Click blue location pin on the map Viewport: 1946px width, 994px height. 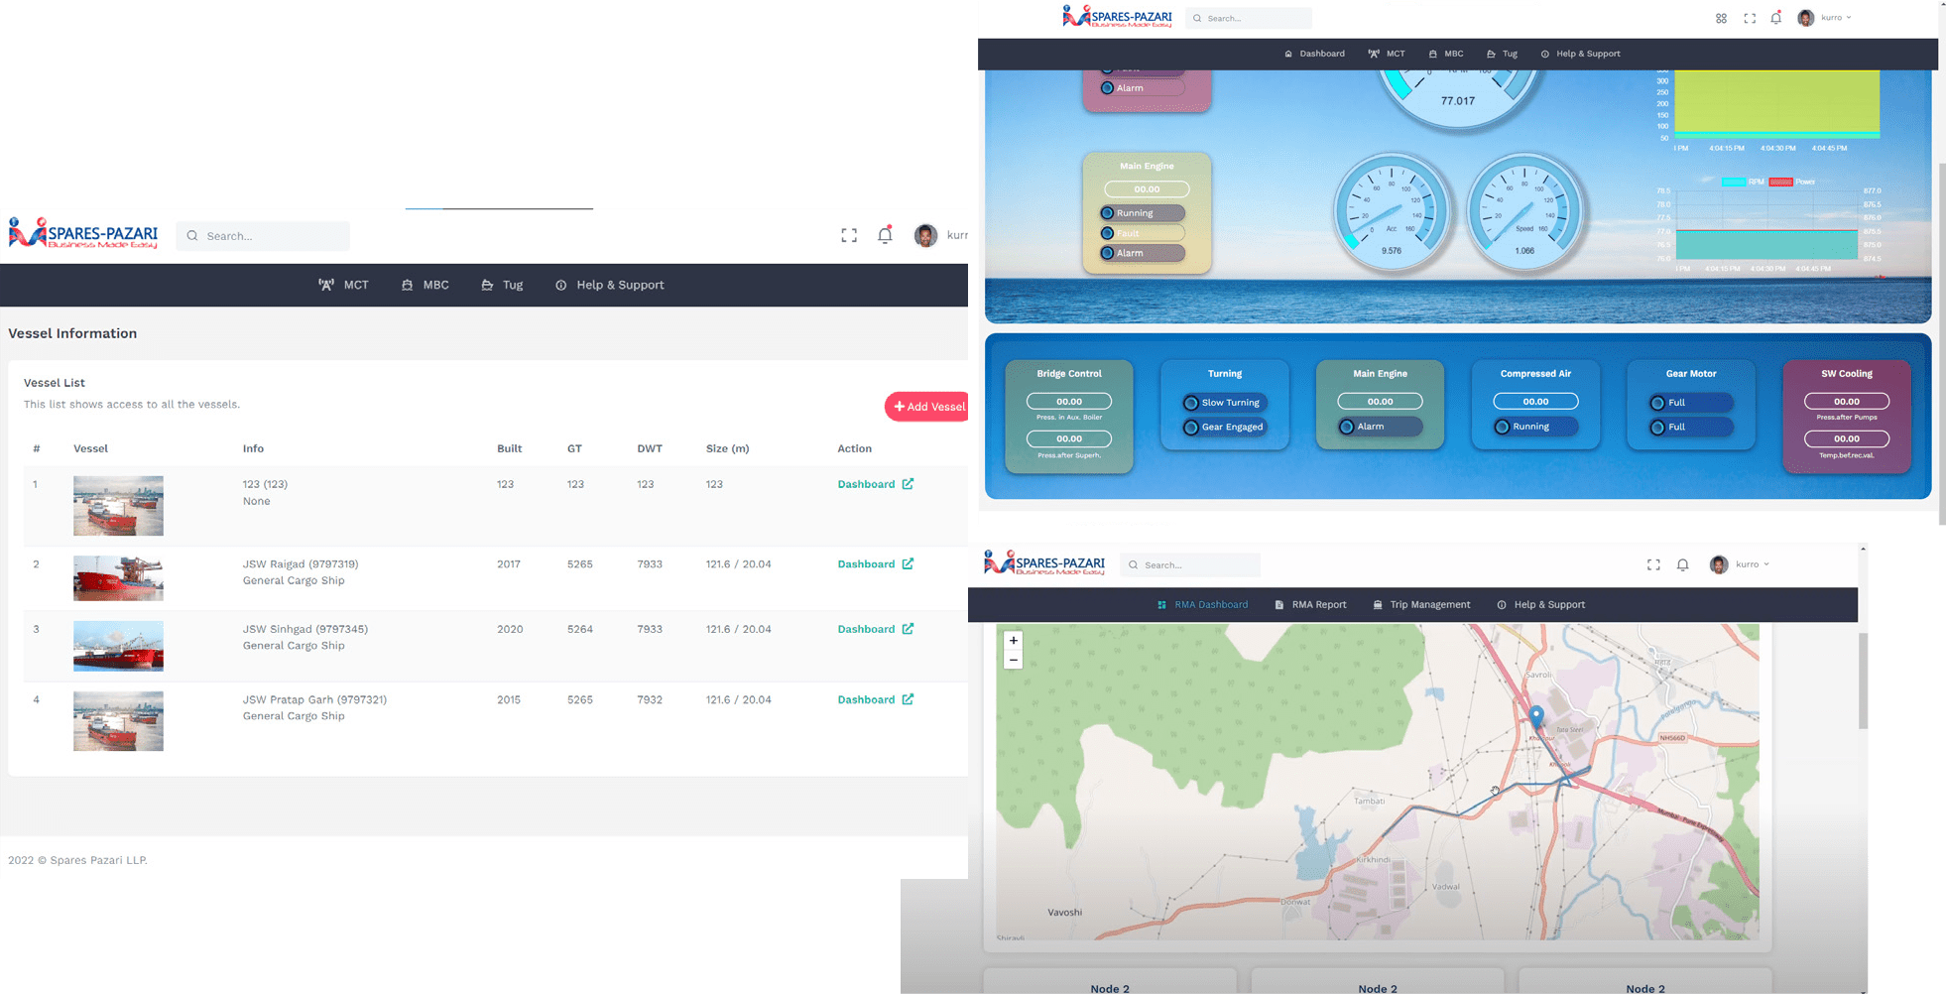click(x=1536, y=715)
